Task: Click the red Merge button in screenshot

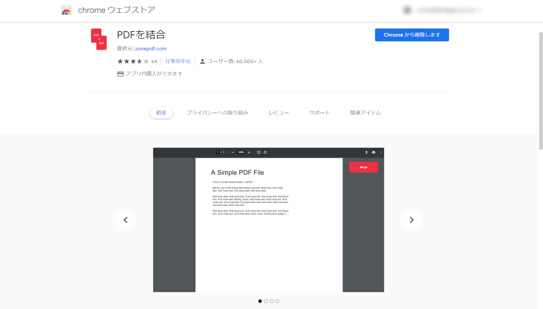Action: coord(364,167)
